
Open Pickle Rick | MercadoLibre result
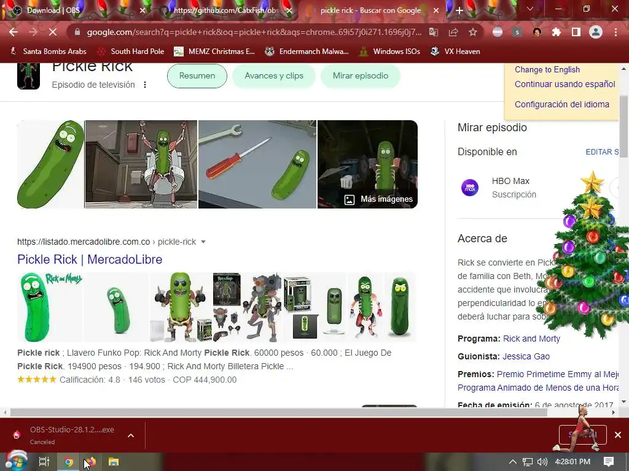click(x=90, y=259)
